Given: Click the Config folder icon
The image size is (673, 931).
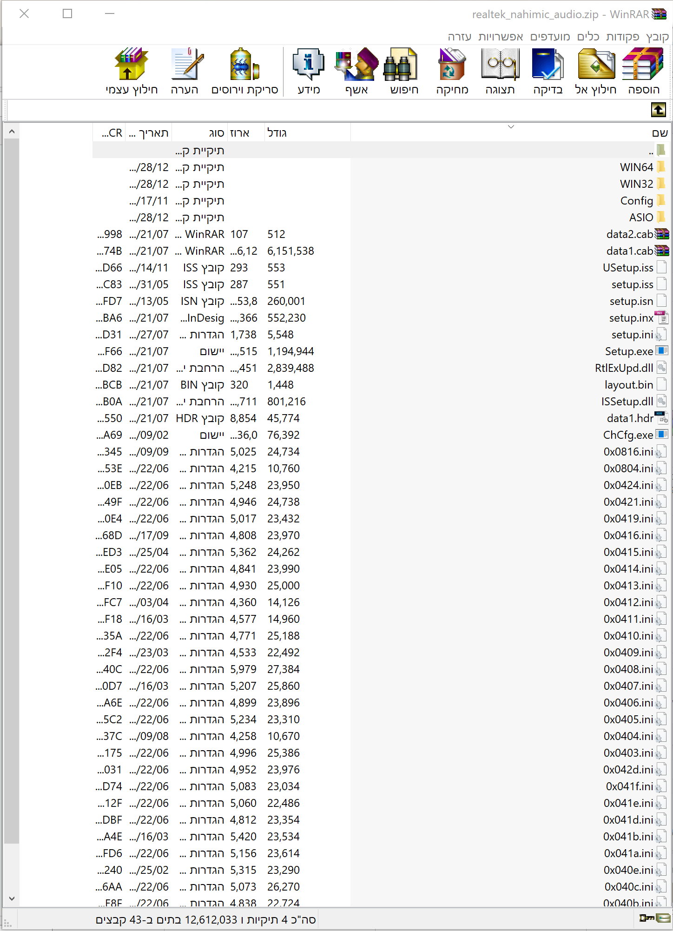Looking at the screenshot, I should (661, 200).
